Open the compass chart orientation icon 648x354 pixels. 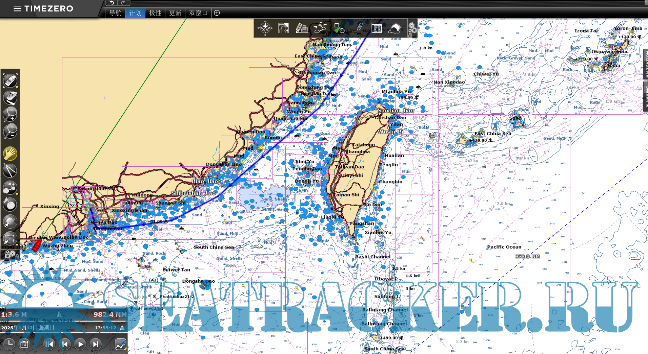[x=265, y=28]
